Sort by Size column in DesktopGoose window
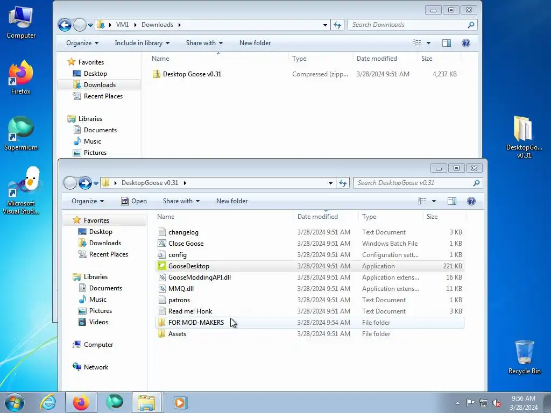This screenshot has height=413, width=551. 444,217
